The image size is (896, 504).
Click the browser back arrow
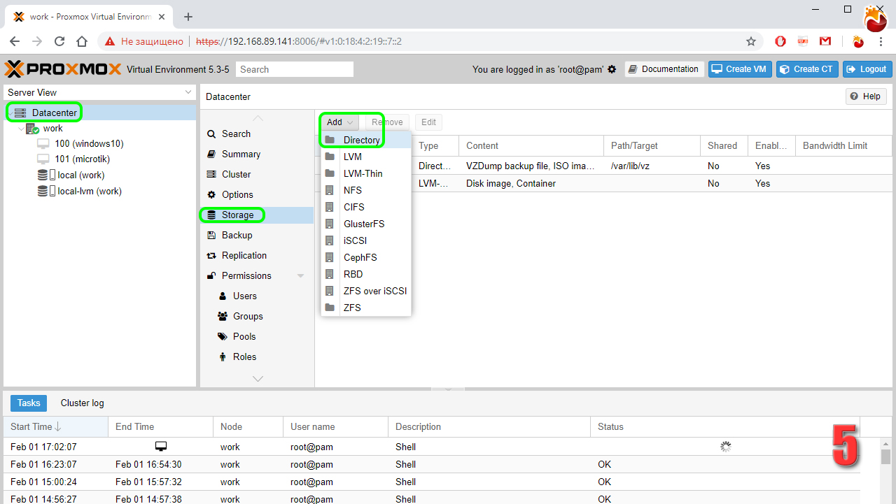coord(15,41)
